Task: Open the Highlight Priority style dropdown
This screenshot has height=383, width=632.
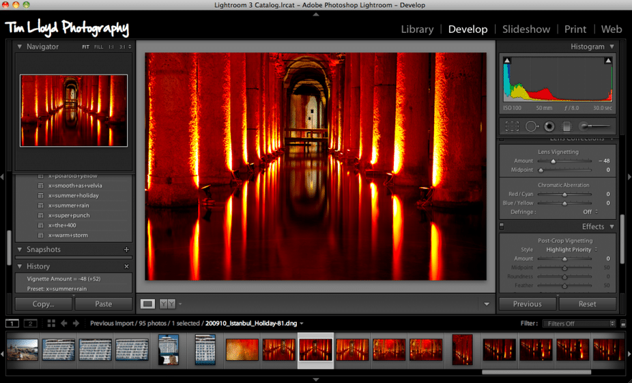Action: (572, 250)
